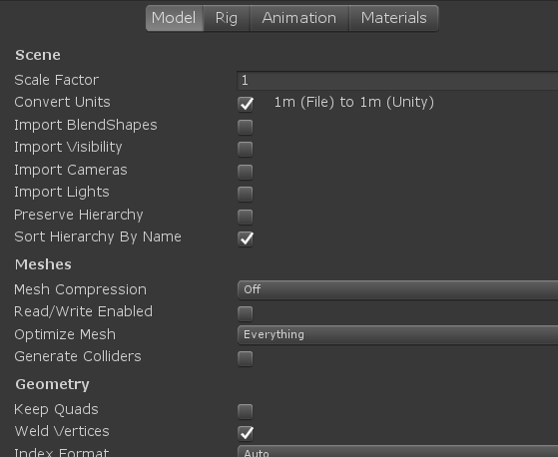Uncheck the Convert Units checkbox
This screenshot has width=558, height=457.
click(x=246, y=104)
